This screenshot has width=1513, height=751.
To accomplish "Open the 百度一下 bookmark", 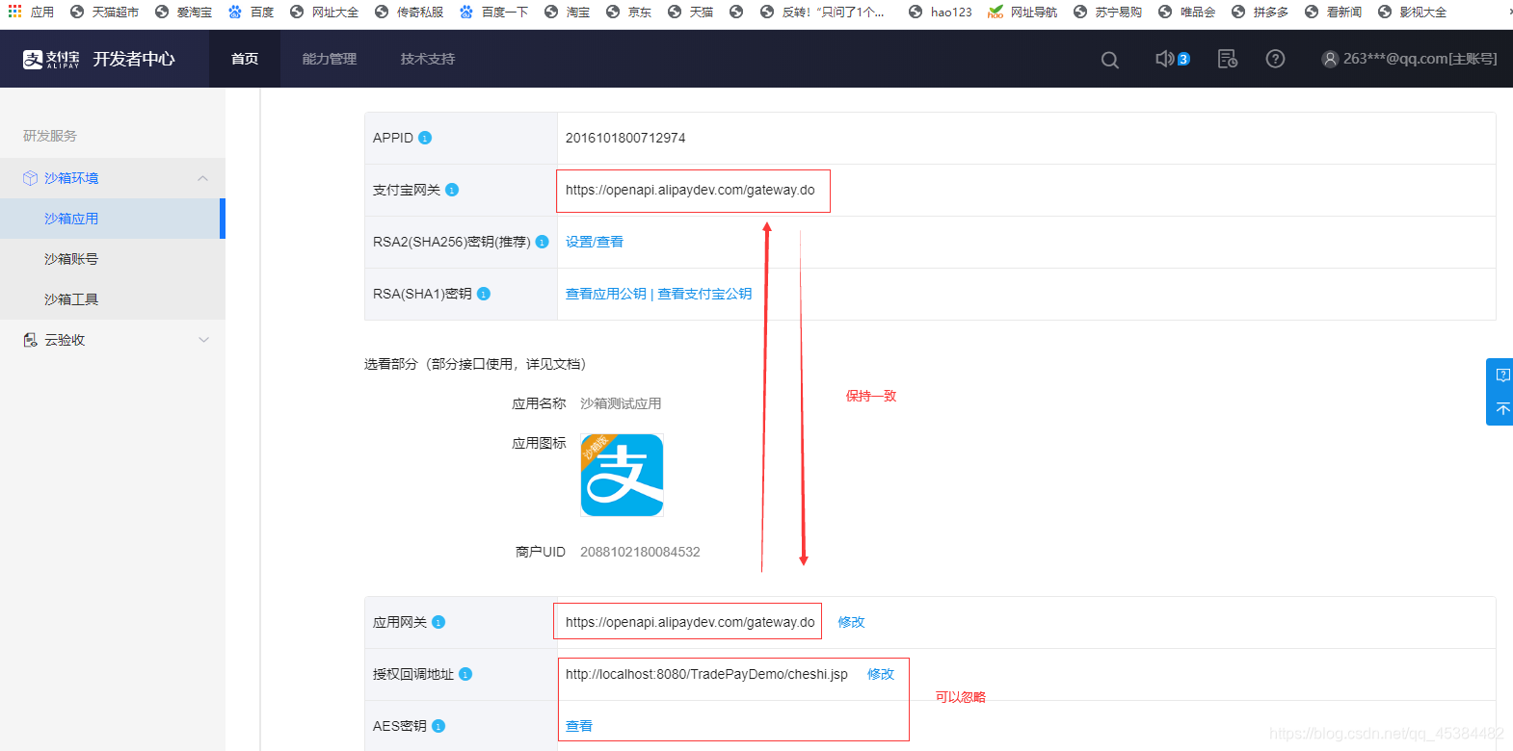I will click(x=493, y=12).
